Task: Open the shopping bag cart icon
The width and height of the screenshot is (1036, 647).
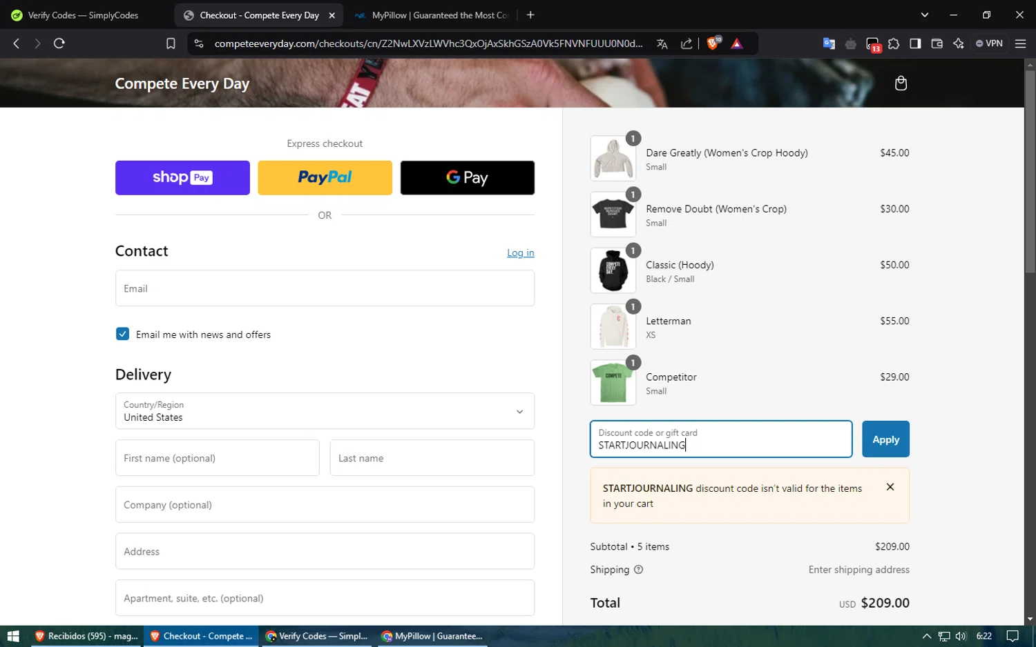Action: pos(901,83)
